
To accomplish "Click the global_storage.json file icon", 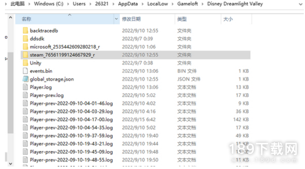I will point(25,79).
